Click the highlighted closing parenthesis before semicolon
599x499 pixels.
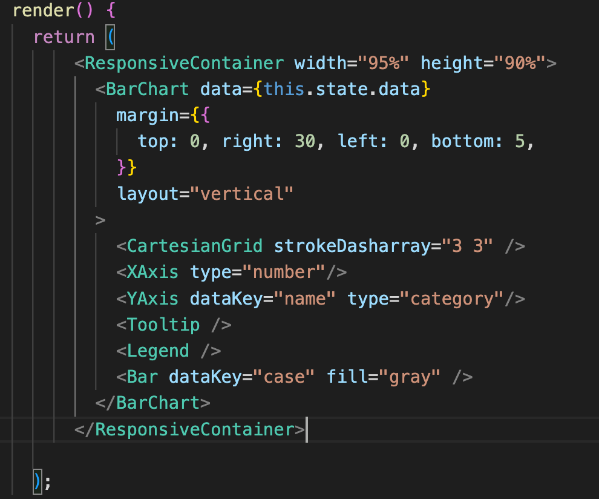point(38,481)
